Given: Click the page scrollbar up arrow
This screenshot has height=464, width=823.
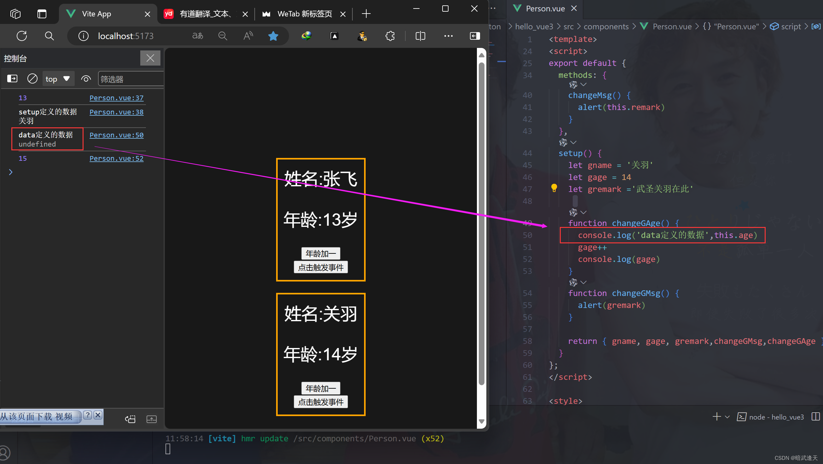Looking at the screenshot, I should pyautogui.click(x=481, y=55).
